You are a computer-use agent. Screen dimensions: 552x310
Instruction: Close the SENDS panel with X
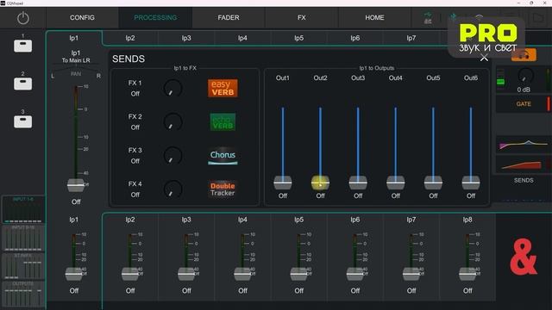[x=484, y=58]
